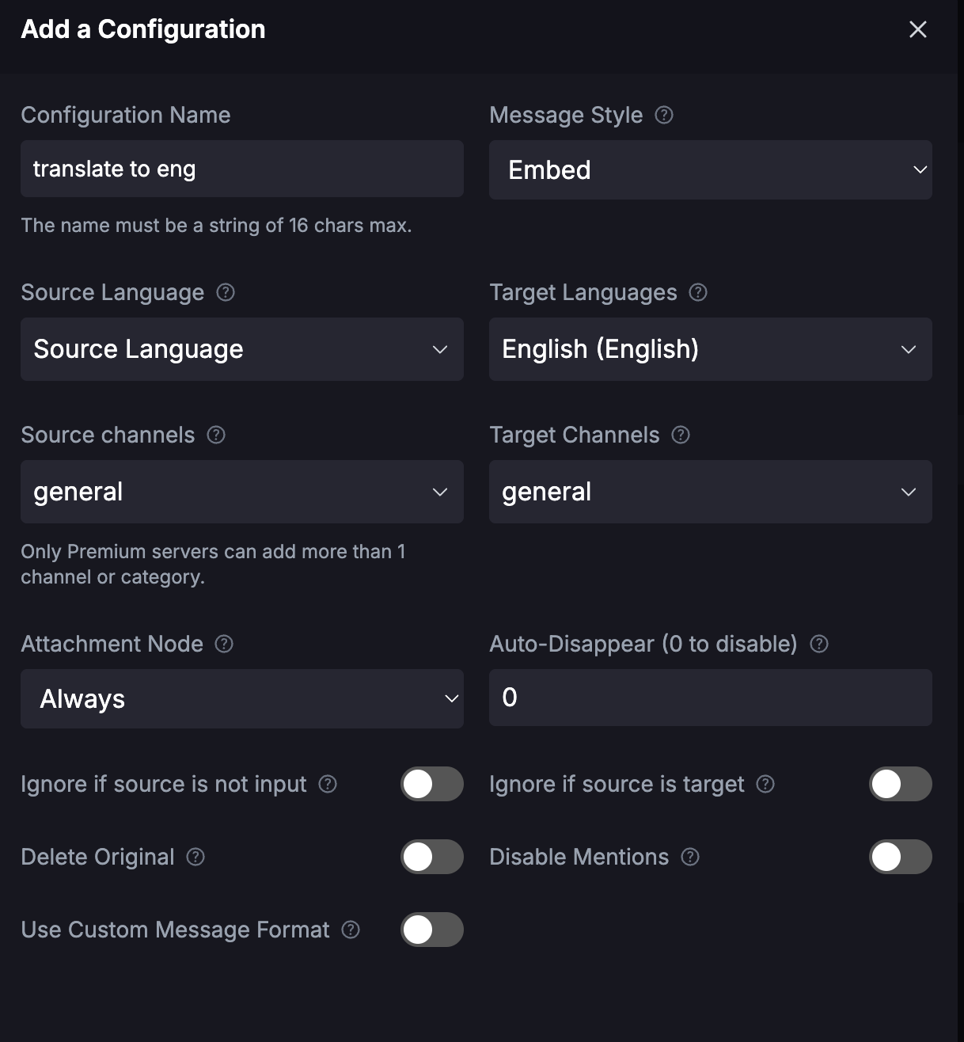The width and height of the screenshot is (964, 1042).
Task: Open Target Languages English dropdown
Action: (x=711, y=349)
